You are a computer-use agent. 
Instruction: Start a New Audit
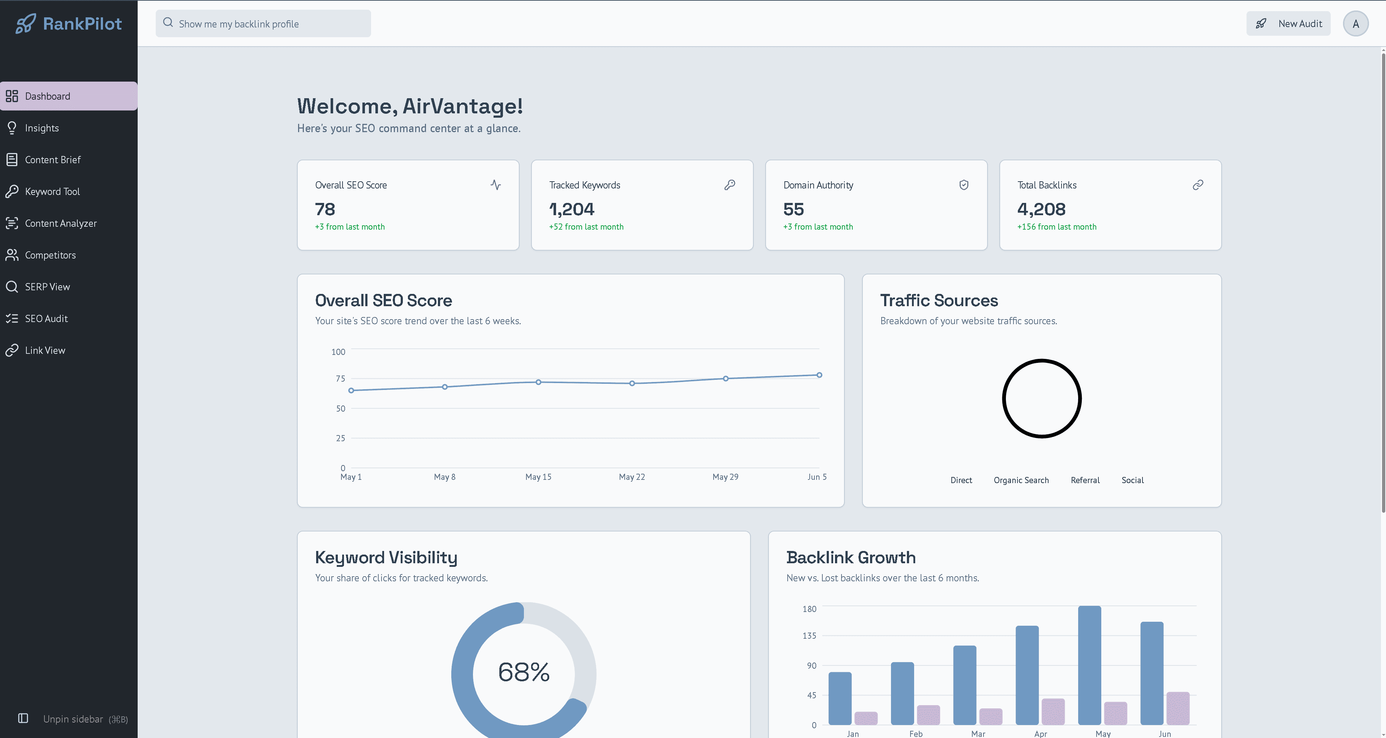(x=1288, y=24)
